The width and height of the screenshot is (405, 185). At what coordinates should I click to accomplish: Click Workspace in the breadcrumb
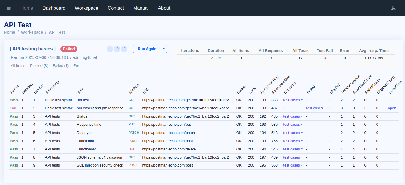[x=32, y=32]
